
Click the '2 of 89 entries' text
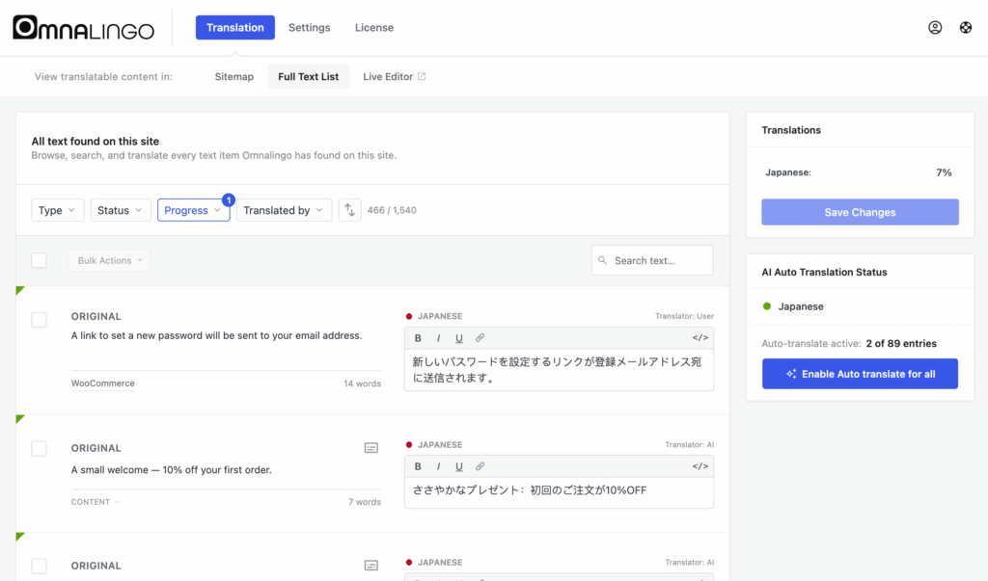tap(901, 344)
